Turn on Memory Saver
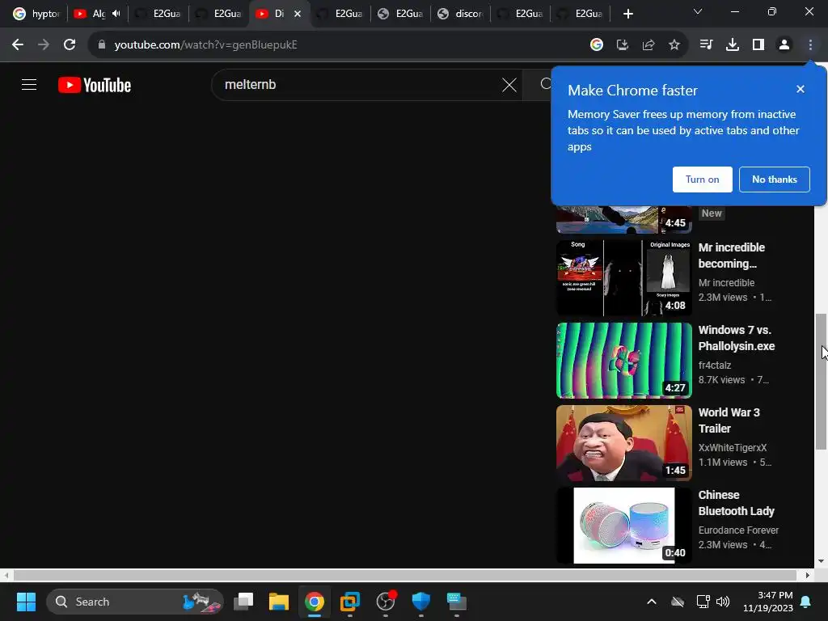The width and height of the screenshot is (828, 621). coord(702,180)
